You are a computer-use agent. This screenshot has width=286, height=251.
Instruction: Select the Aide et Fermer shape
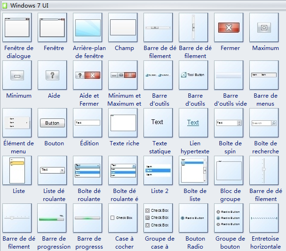[87, 75]
